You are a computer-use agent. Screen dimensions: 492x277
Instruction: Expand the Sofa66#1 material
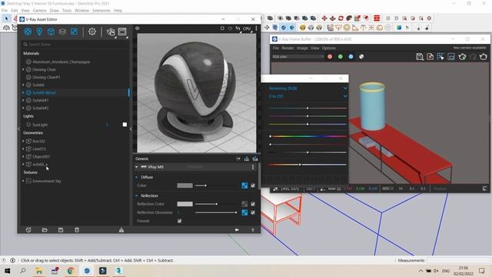coord(23,100)
